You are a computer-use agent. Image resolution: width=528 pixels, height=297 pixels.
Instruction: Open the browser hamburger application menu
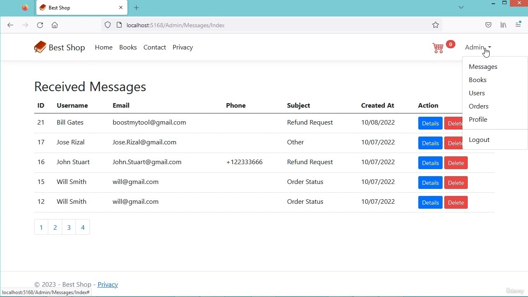click(x=518, y=25)
